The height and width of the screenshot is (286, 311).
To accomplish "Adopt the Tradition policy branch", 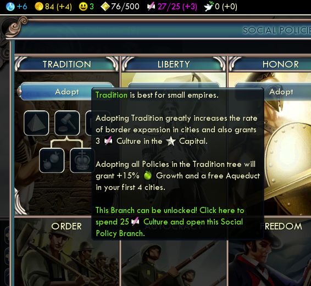I will click(x=66, y=92).
